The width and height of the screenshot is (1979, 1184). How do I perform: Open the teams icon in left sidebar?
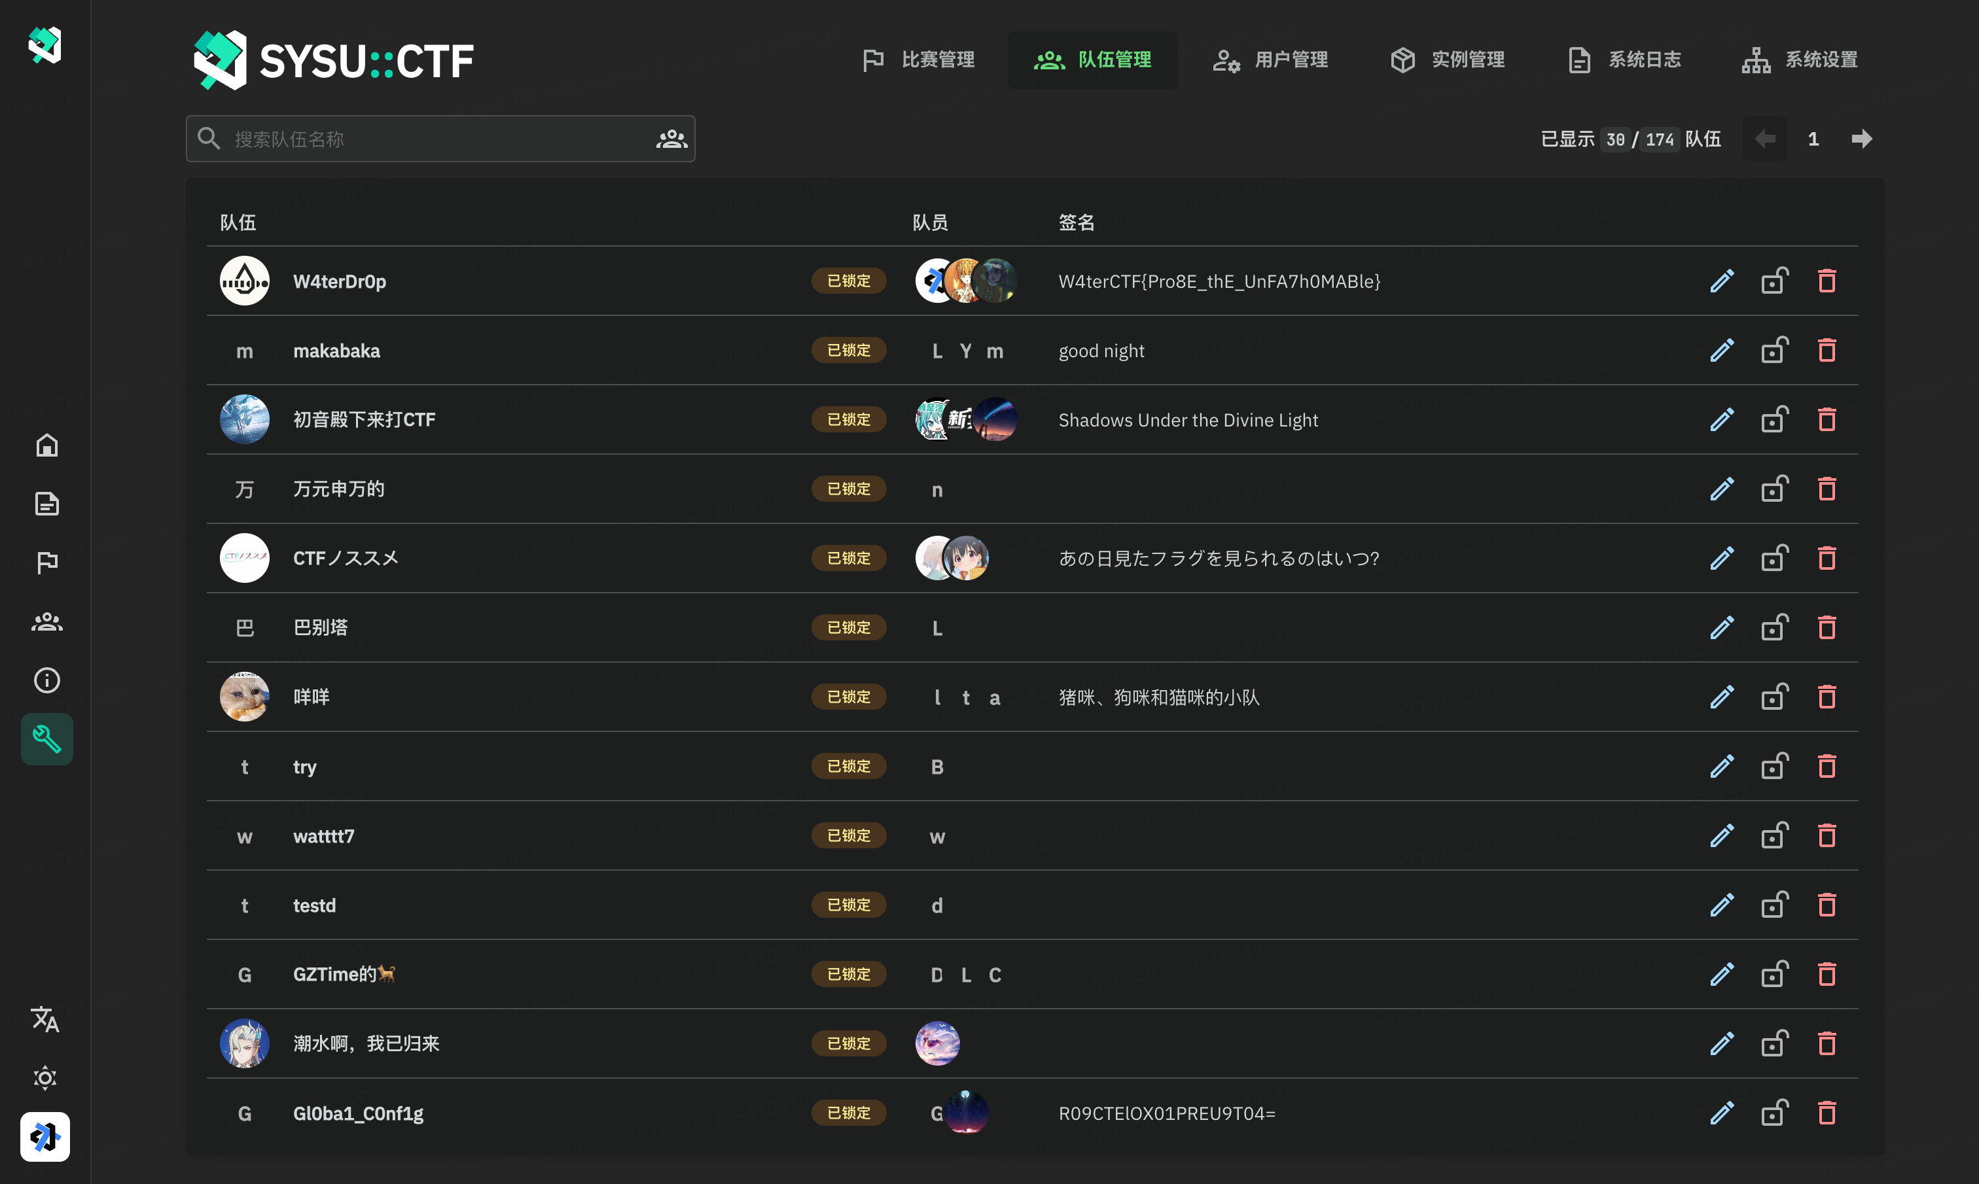pos(46,621)
